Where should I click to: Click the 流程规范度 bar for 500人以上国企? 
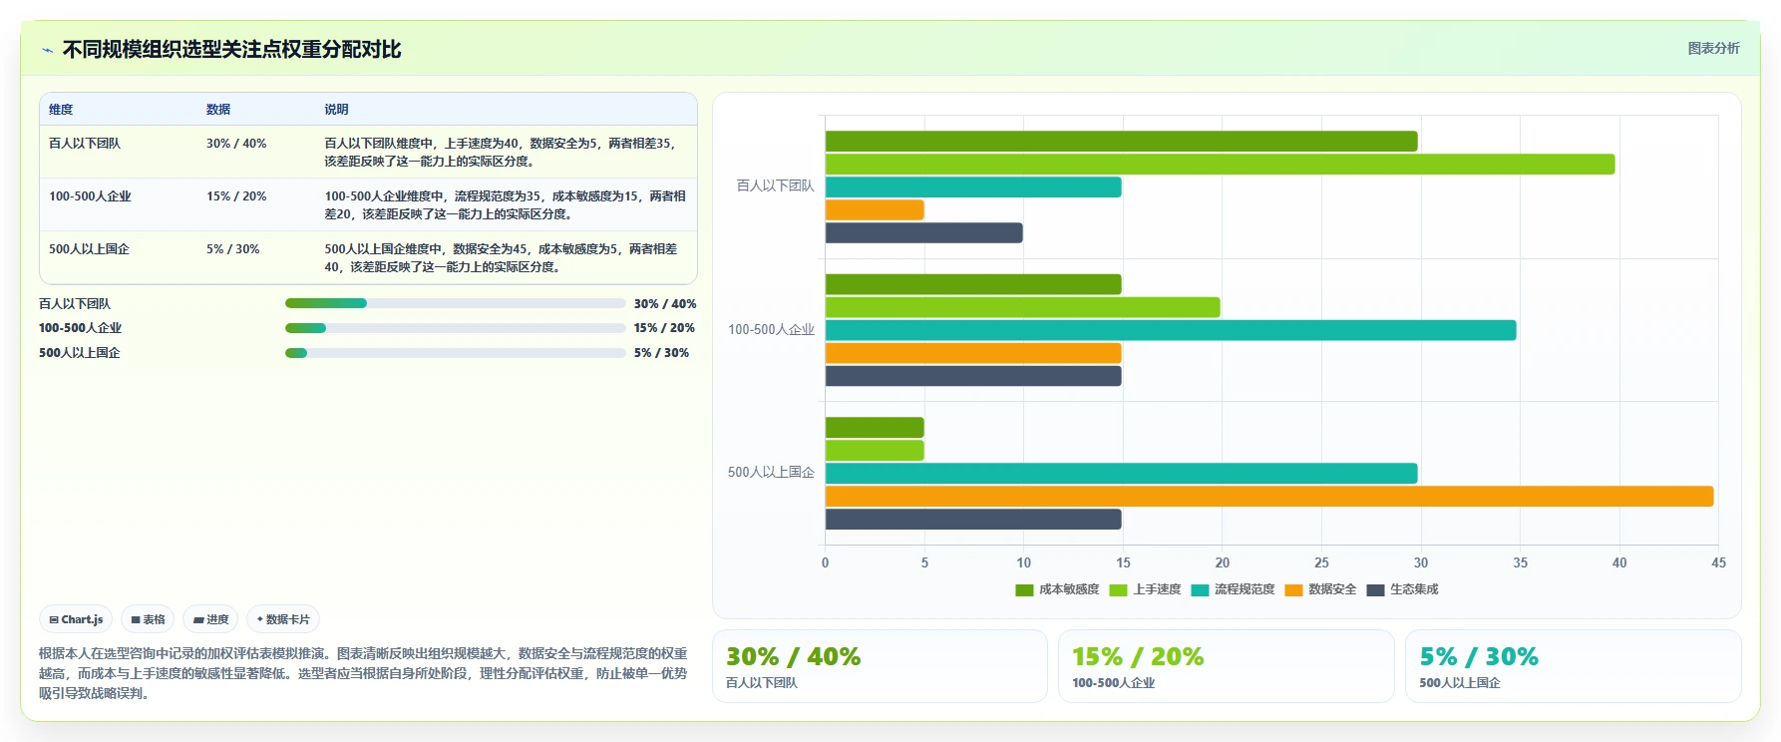(1121, 474)
